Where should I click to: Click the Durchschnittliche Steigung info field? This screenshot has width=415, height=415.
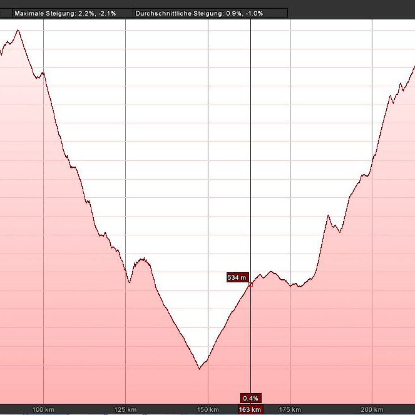pyautogui.click(x=199, y=13)
